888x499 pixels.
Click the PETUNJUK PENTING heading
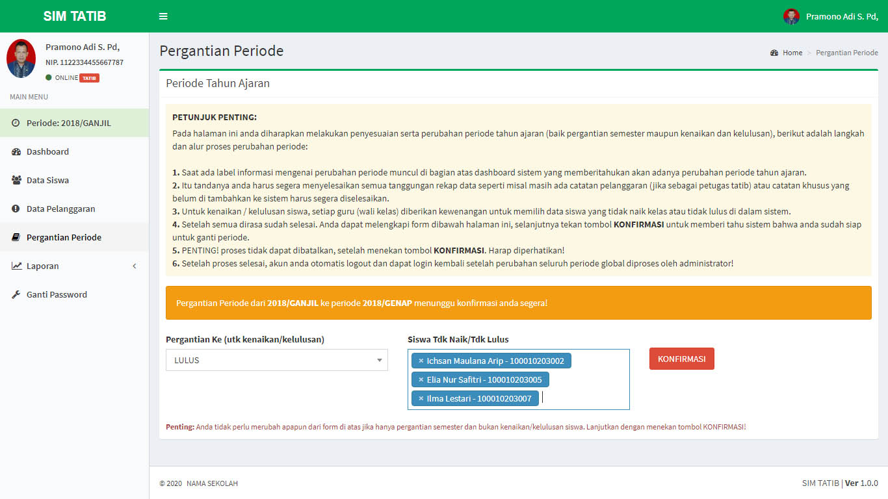tap(215, 118)
